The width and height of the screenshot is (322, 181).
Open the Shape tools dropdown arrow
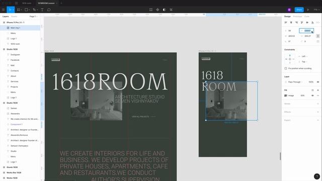[29, 10]
